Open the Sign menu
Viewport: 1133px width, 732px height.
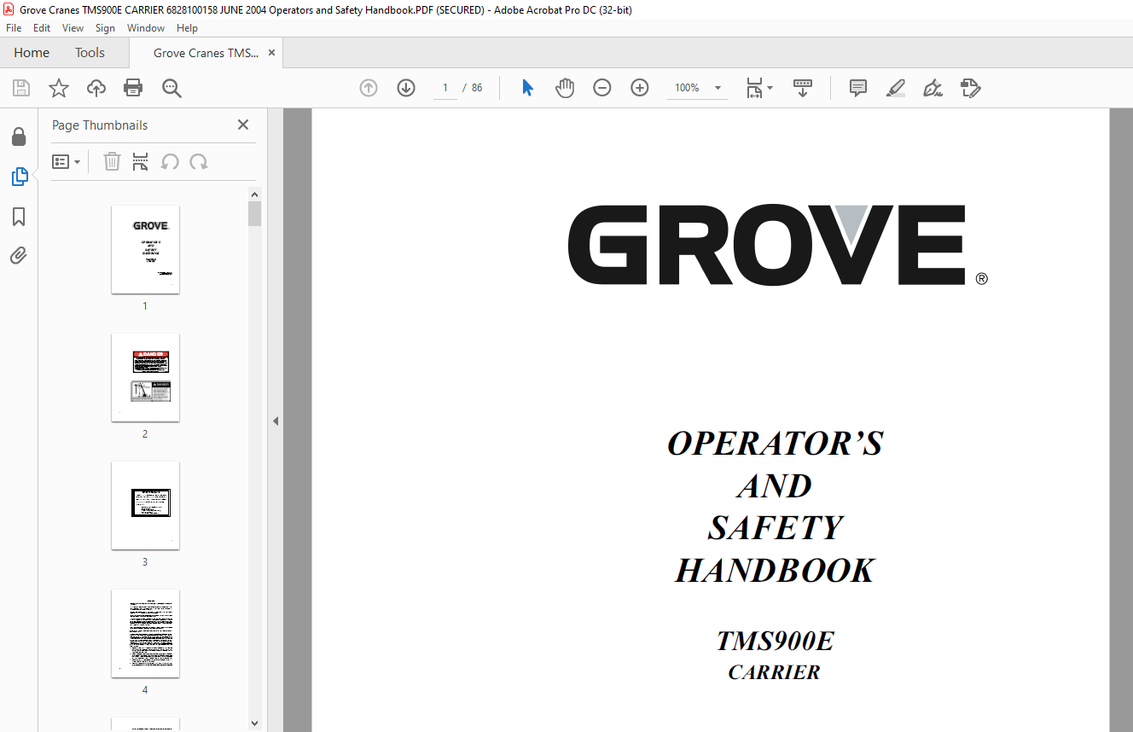pos(105,28)
